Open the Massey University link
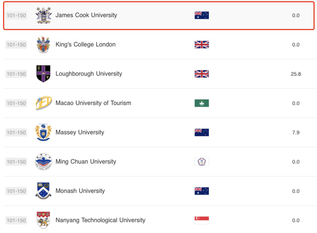 pyautogui.click(x=80, y=132)
